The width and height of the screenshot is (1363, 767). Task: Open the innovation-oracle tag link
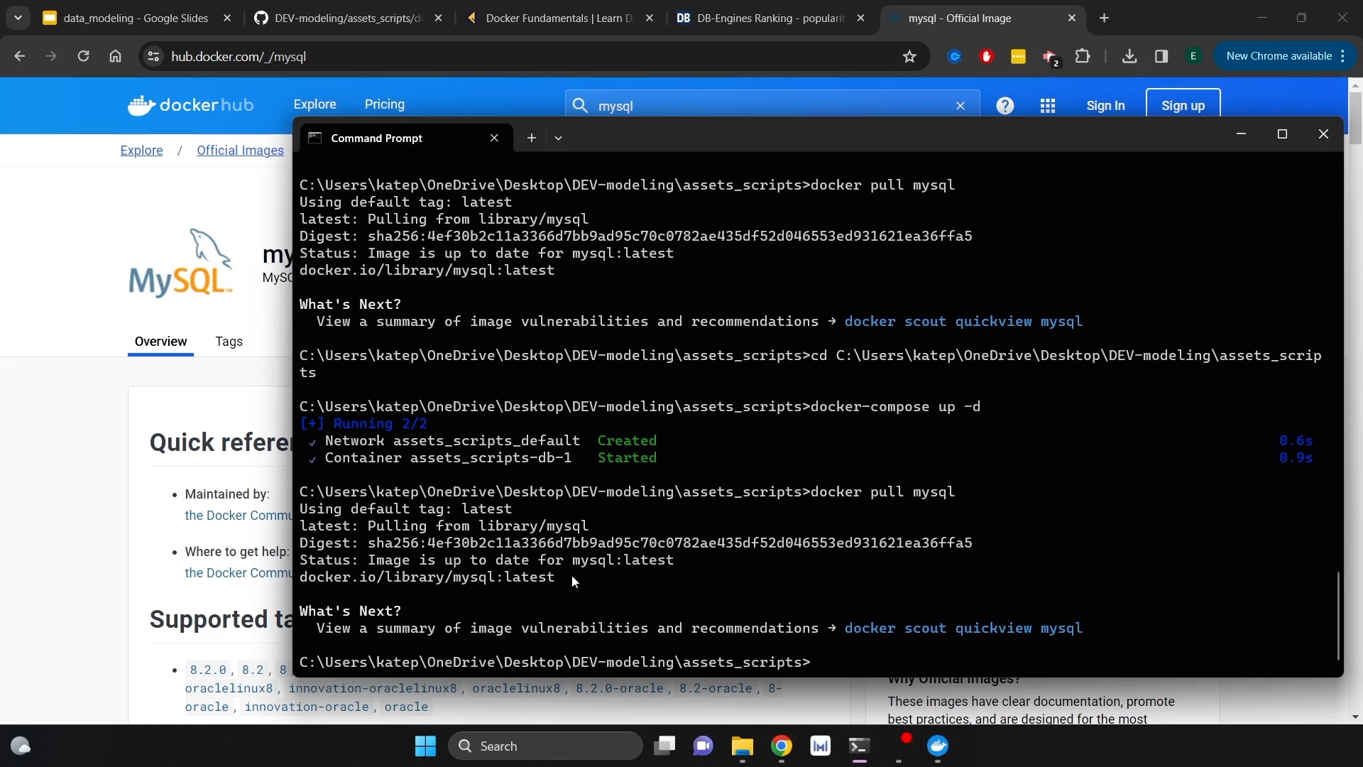click(x=306, y=707)
